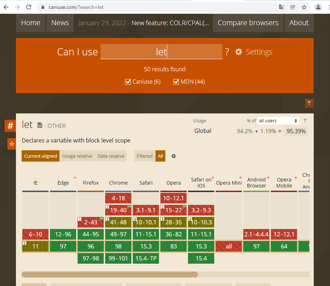Select the Edge 12-96 cell
The height and width of the screenshot is (286, 330).
(x=63, y=234)
